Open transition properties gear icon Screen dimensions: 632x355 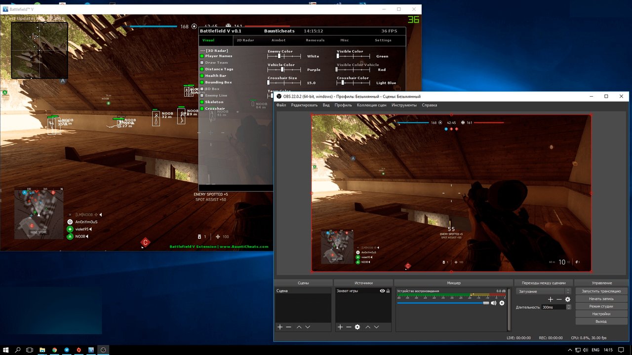pos(568,299)
